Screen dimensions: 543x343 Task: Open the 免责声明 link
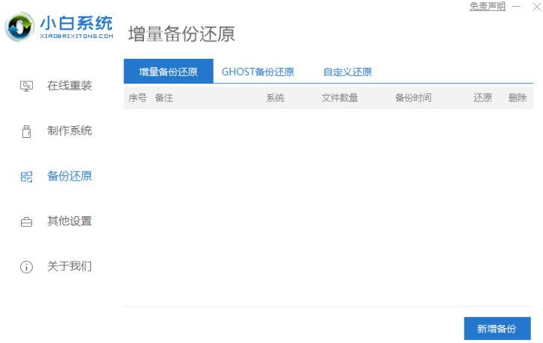pyautogui.click(x=487, y=6)
